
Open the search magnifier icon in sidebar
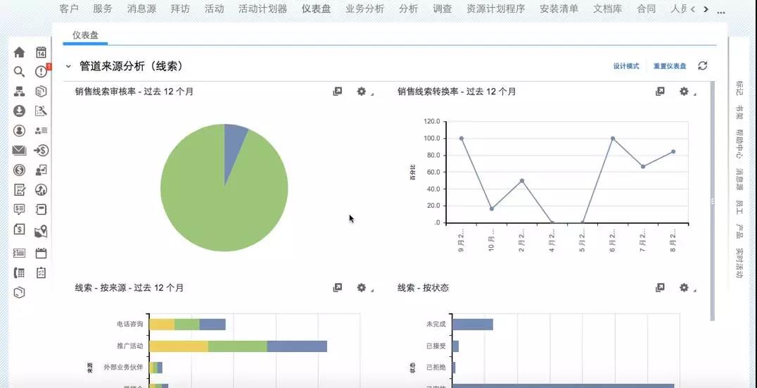coord(19,71)
